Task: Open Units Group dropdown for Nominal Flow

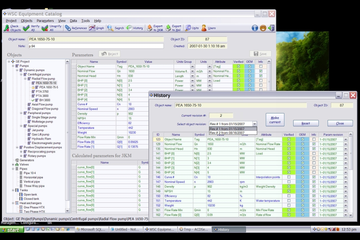Action: click(192, 71)
